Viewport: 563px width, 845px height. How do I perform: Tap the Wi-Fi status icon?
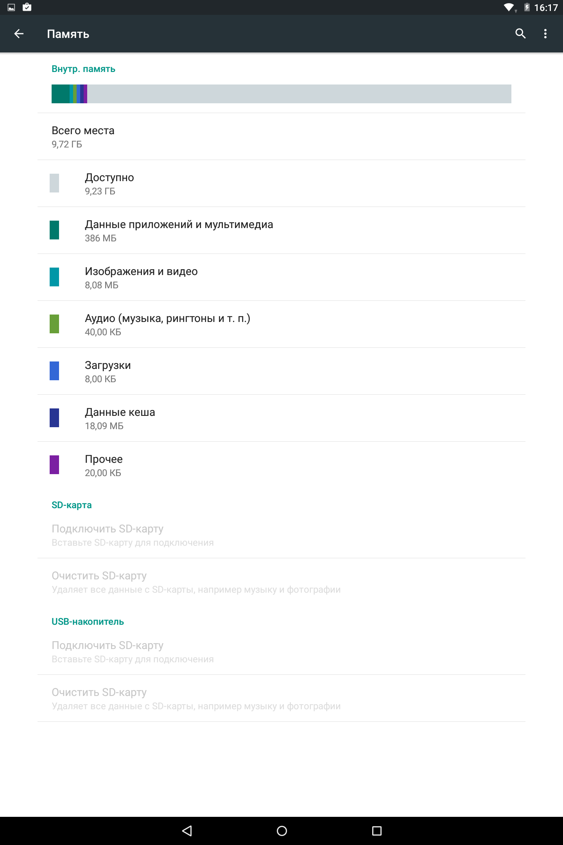pyautogui.click(x=509, y=7)
